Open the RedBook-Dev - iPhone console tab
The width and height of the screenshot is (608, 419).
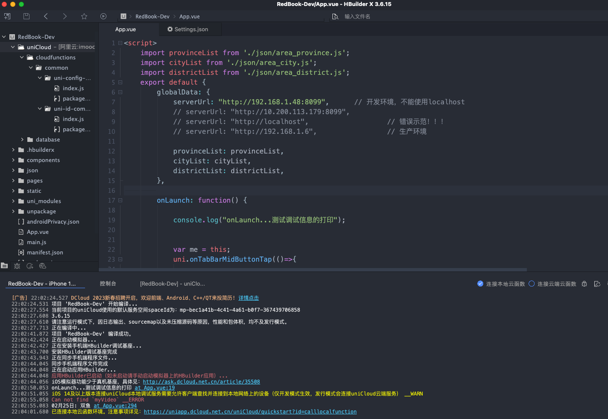pos(42,283)
